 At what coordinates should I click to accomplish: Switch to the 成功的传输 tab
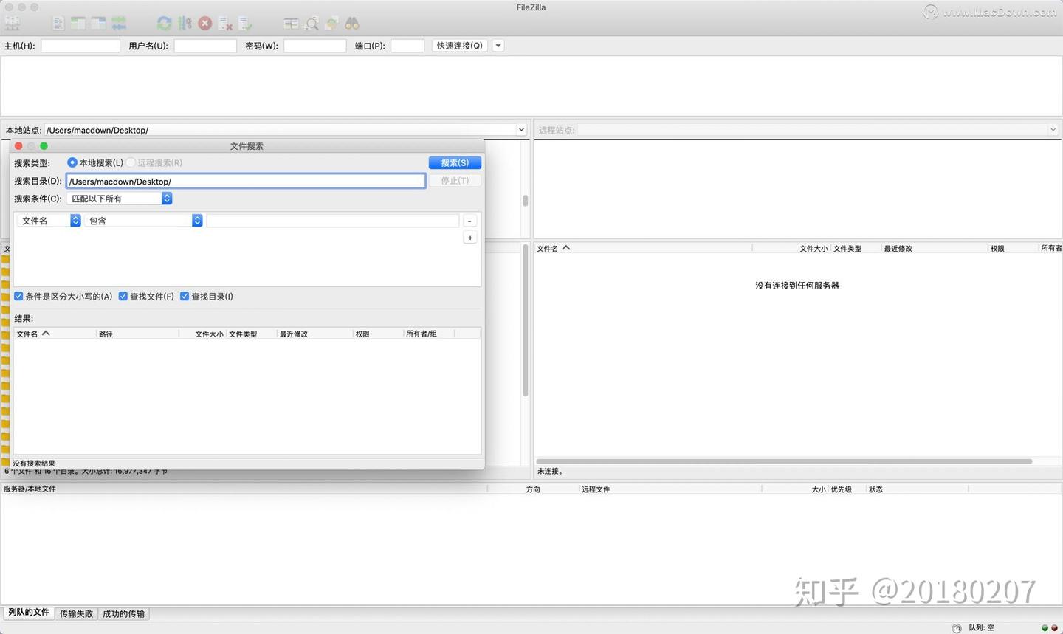[123, 613]
